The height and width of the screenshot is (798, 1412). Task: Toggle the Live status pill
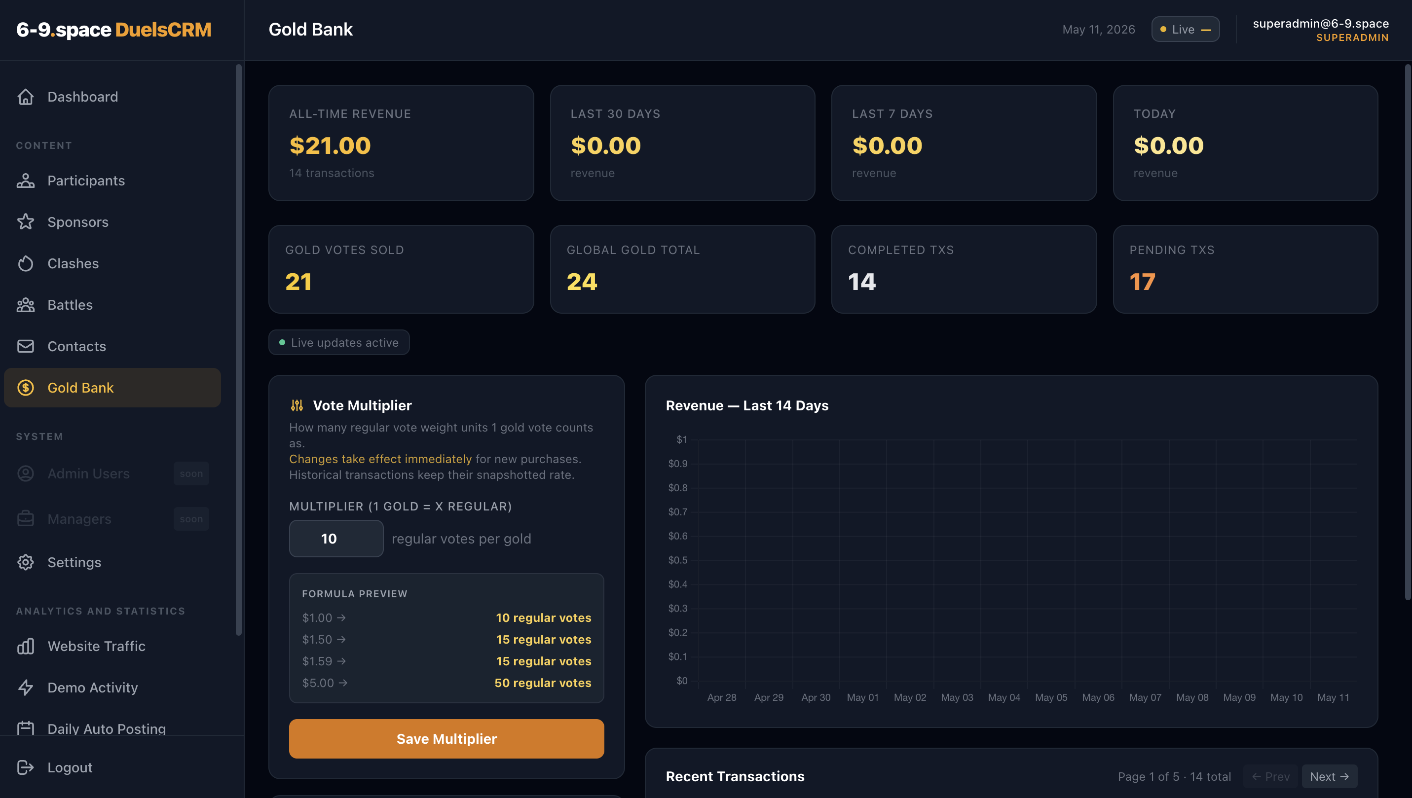[1185, 30]
